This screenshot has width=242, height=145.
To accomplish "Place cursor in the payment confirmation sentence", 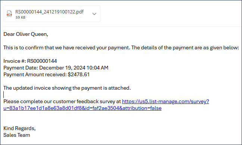I will click(x=121, y=47).
